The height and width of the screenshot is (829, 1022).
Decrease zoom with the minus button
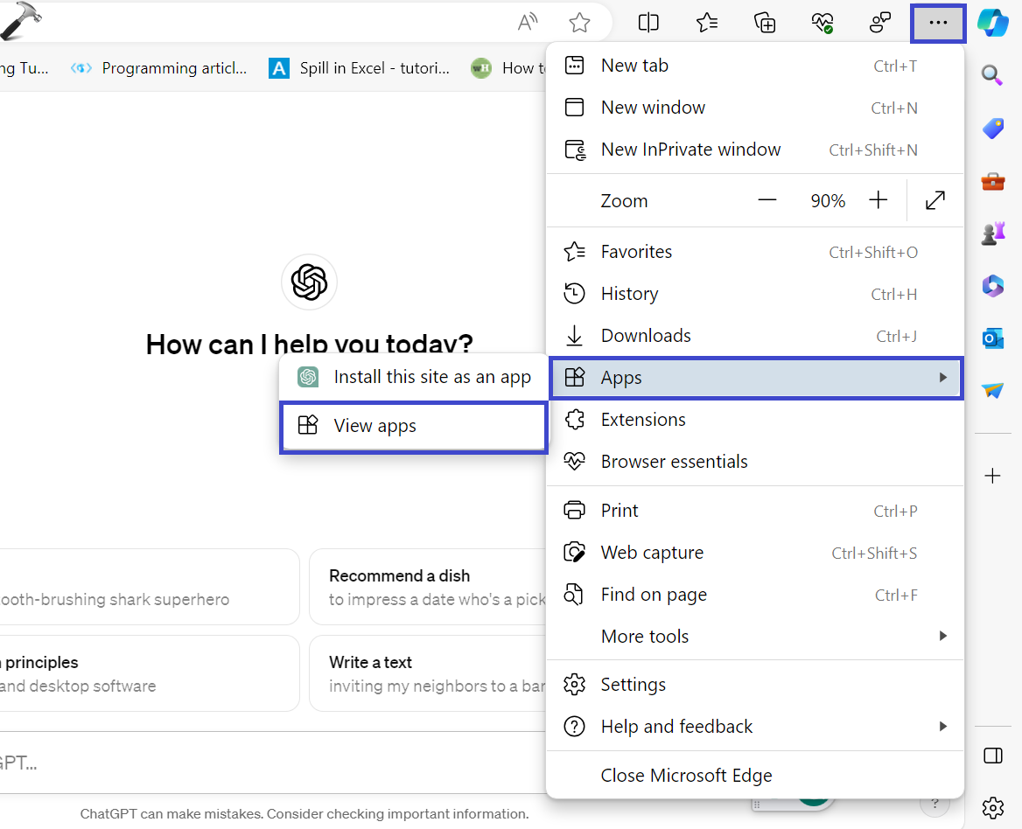tap(767, 201)
